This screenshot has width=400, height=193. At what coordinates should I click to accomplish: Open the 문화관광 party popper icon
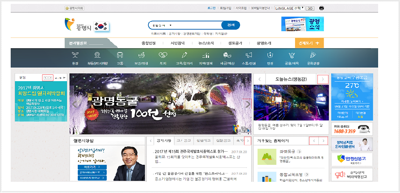(313, 55)
